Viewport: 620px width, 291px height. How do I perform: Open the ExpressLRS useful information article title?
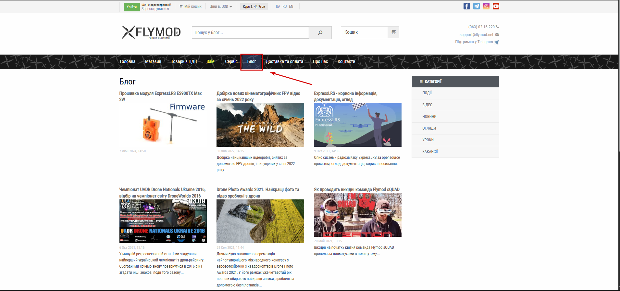pyautogui.click(x=345, y=96)
